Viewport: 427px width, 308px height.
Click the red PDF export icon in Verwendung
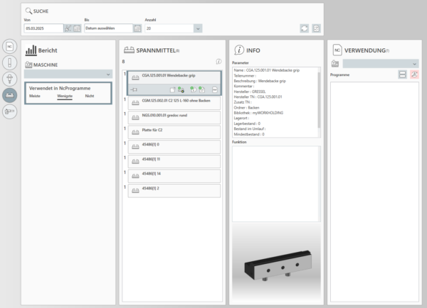click(414, 75)
